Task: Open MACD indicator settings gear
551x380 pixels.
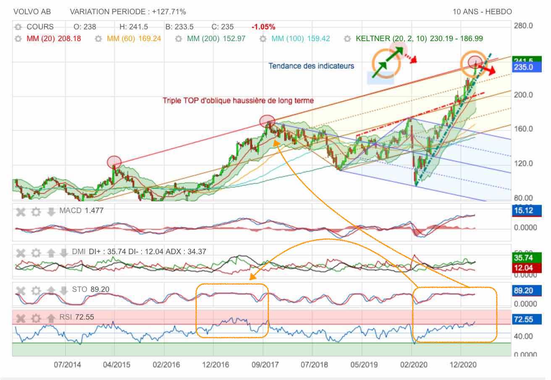Action: coord(36,211)
